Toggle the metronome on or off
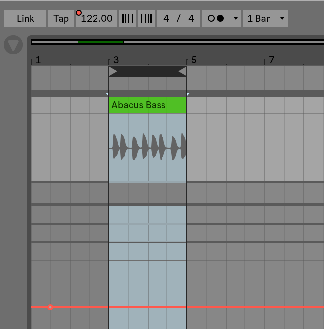Image resolution: width=324 pixels, height=329 pixels. click(216, 18)
